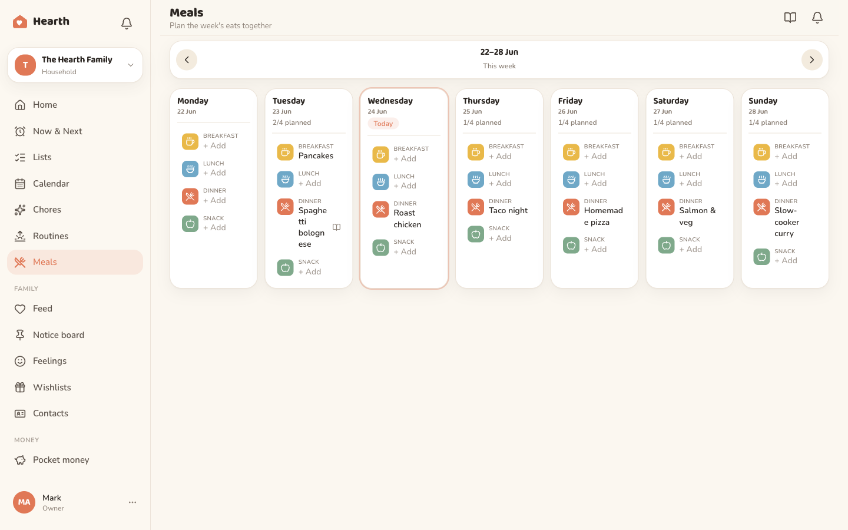Click Tuesday 2/4 planned text
This screenshot has width=848, height=530.
point(292,122)
